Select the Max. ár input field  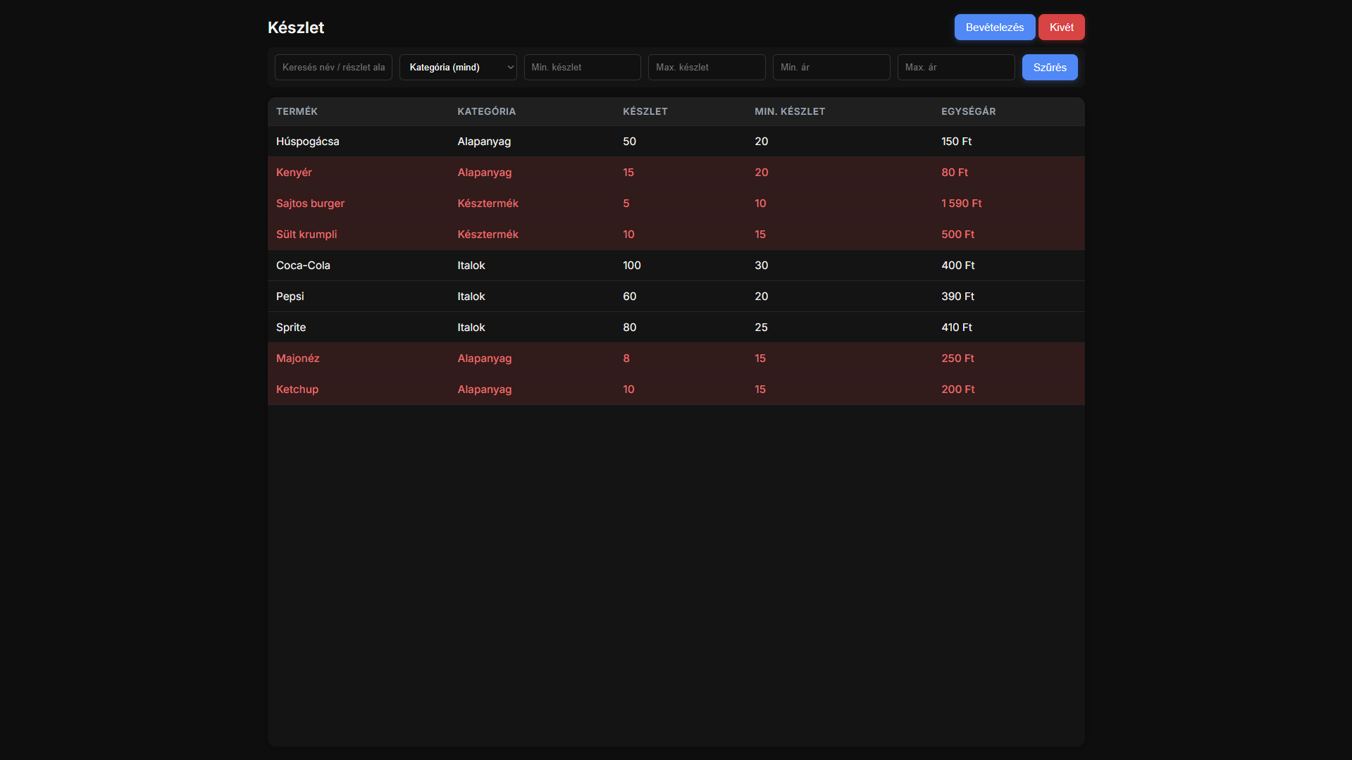tap(955, 68)
